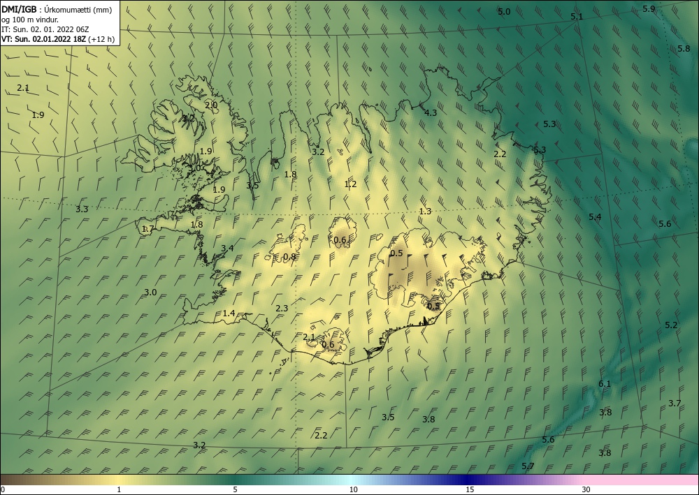Click the 2.0 value in the Westfjords
Image resolution: width=699 pixels, height=495 pixels.
pos(211,105)
